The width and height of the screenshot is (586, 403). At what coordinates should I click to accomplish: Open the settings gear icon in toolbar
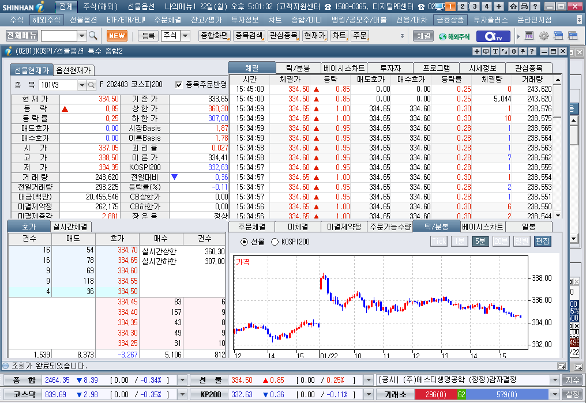point(544,36)
